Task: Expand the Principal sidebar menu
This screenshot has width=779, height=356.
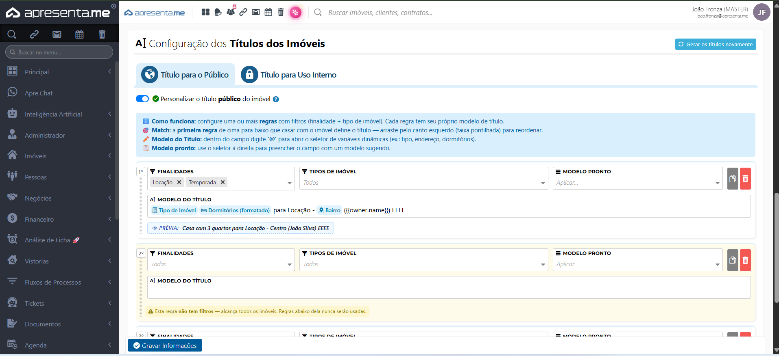Action: (59, 72)
